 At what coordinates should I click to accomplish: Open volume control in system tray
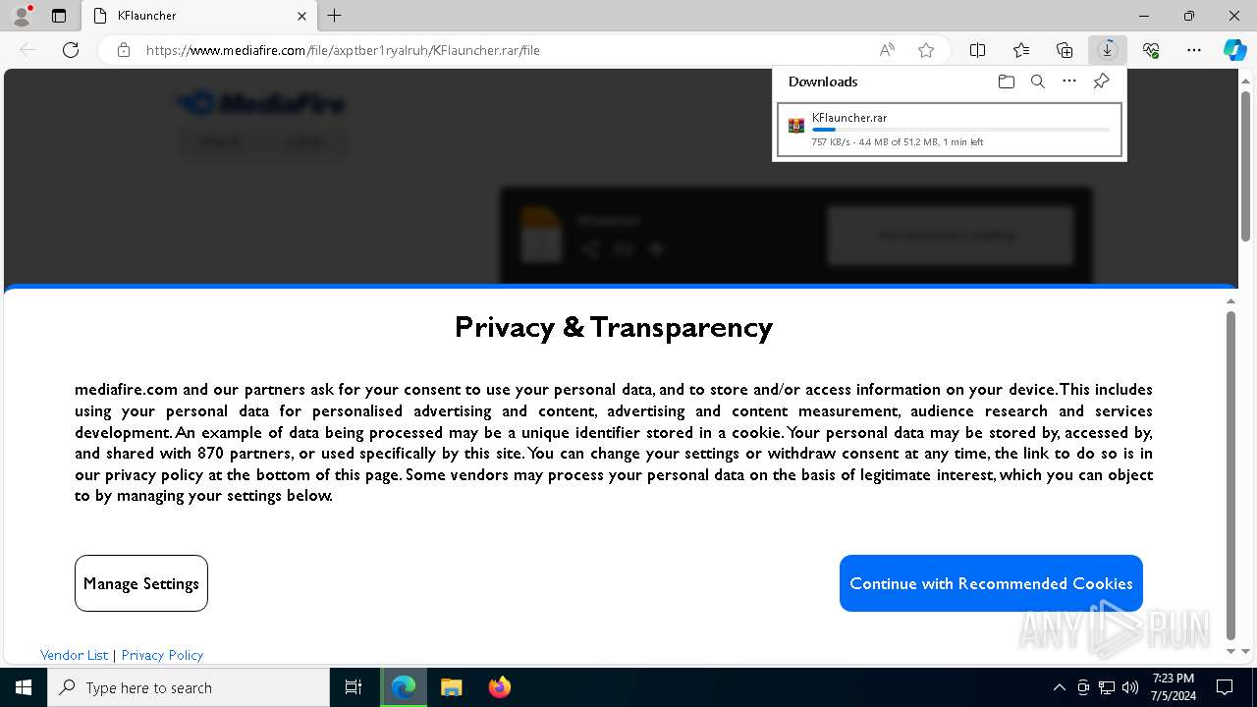tap(1130, 687)
